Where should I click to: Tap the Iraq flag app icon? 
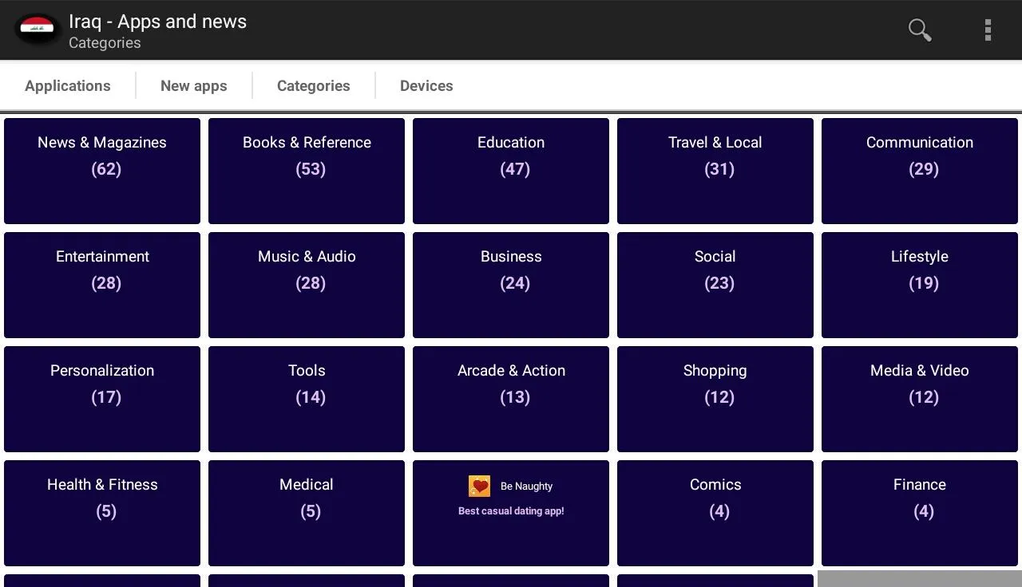(x=37, y=30)
